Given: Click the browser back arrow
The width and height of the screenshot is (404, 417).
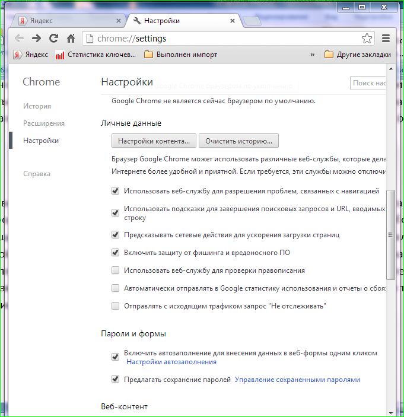Looking at the screenshot, I should click(x=19, y=39).
